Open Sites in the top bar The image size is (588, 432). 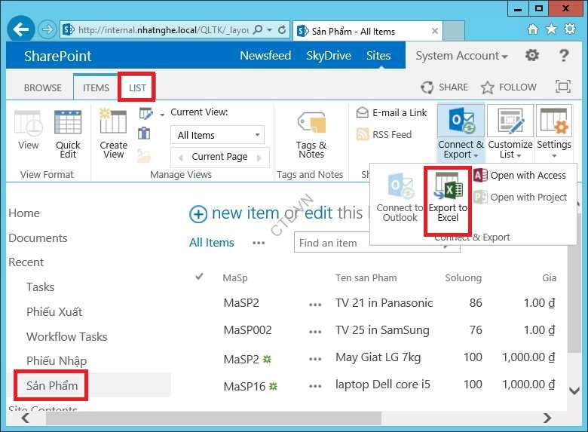click(378, 56)
